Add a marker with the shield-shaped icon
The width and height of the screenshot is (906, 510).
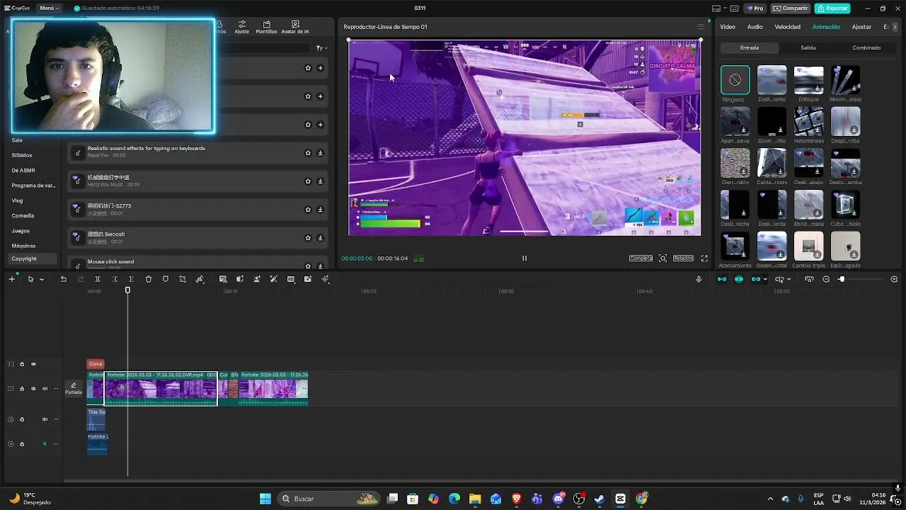tap(166, 279)
